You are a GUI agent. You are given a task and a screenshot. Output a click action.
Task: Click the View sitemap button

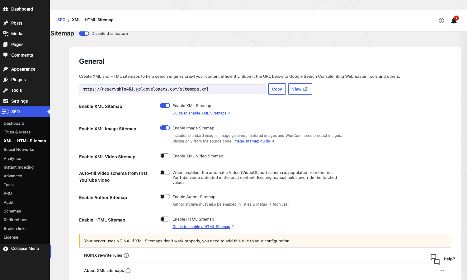pyautogui.click(x=300, y=89)
